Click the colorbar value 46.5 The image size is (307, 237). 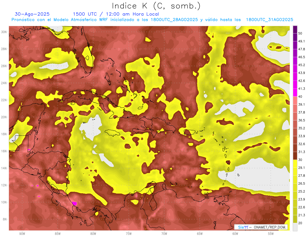(x=302, y=57)
